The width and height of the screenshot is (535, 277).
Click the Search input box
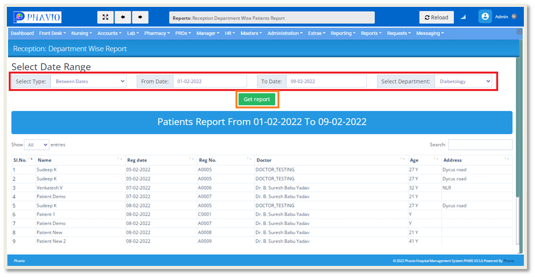tap(480, 145)
